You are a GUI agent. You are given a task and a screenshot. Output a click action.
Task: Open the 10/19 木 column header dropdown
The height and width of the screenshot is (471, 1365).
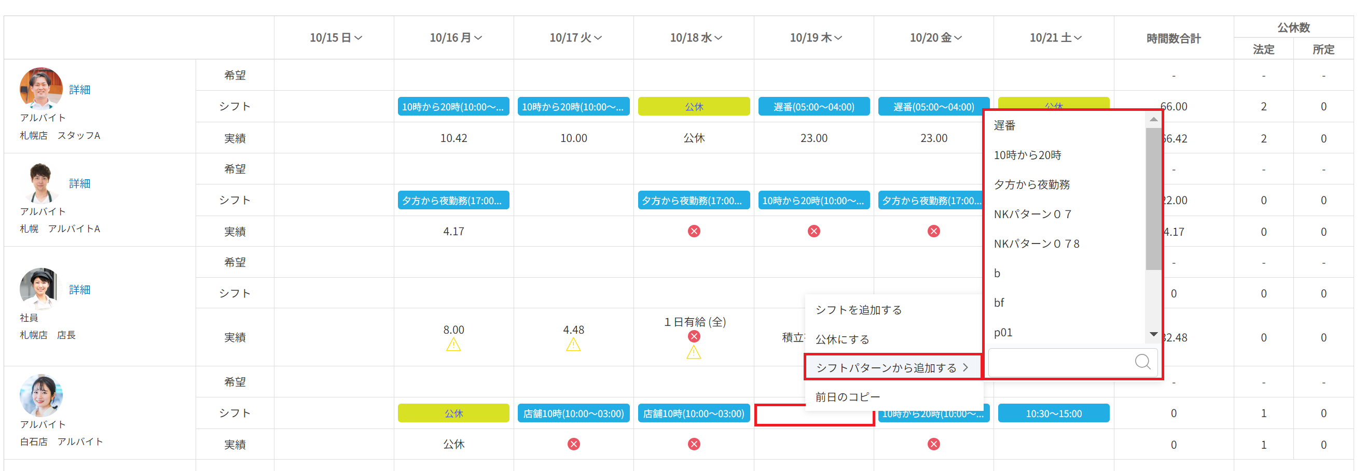point(816,38)
